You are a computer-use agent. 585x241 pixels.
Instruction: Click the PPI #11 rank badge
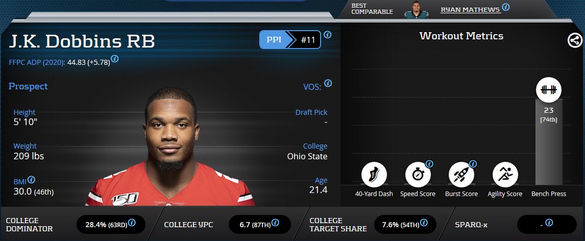(x=290, y=39)
